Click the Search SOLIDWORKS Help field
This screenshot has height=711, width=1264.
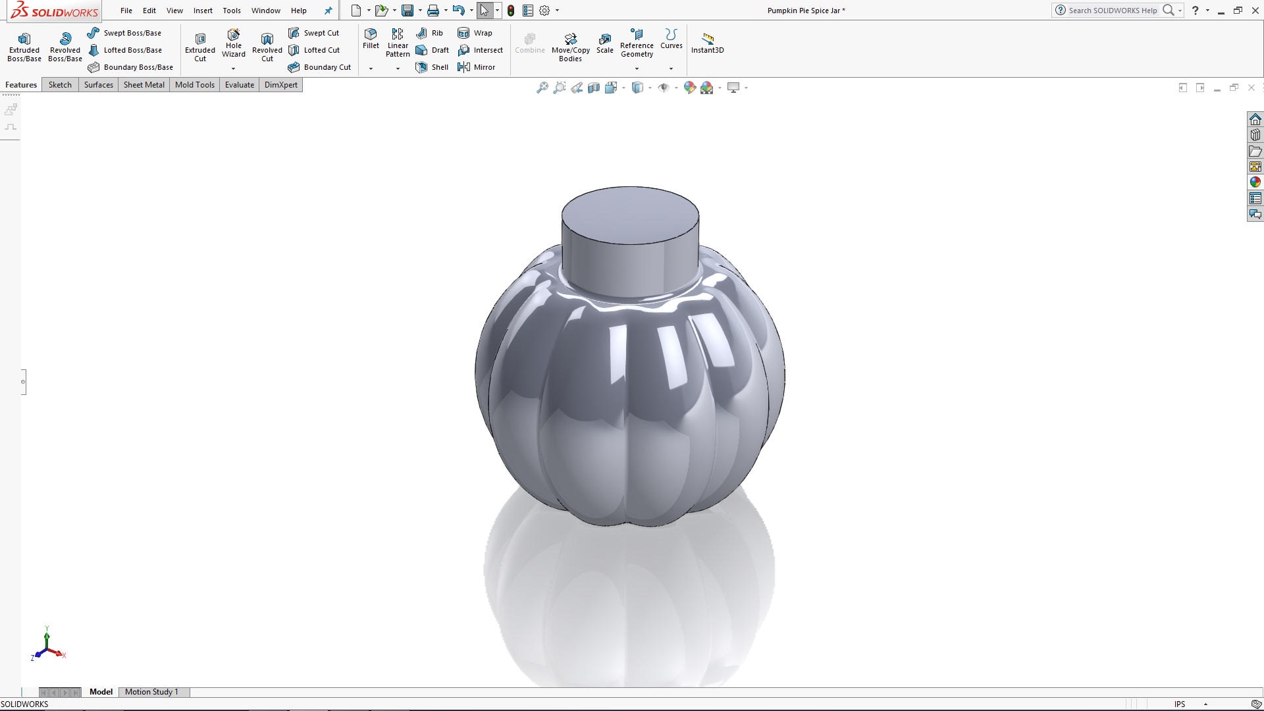coord(1113,11)
